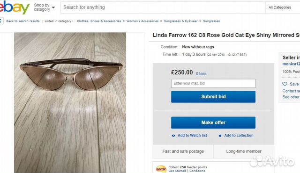Click the heart Save icon in seller panel
300x173 pixels.
[x=285, y=84]
